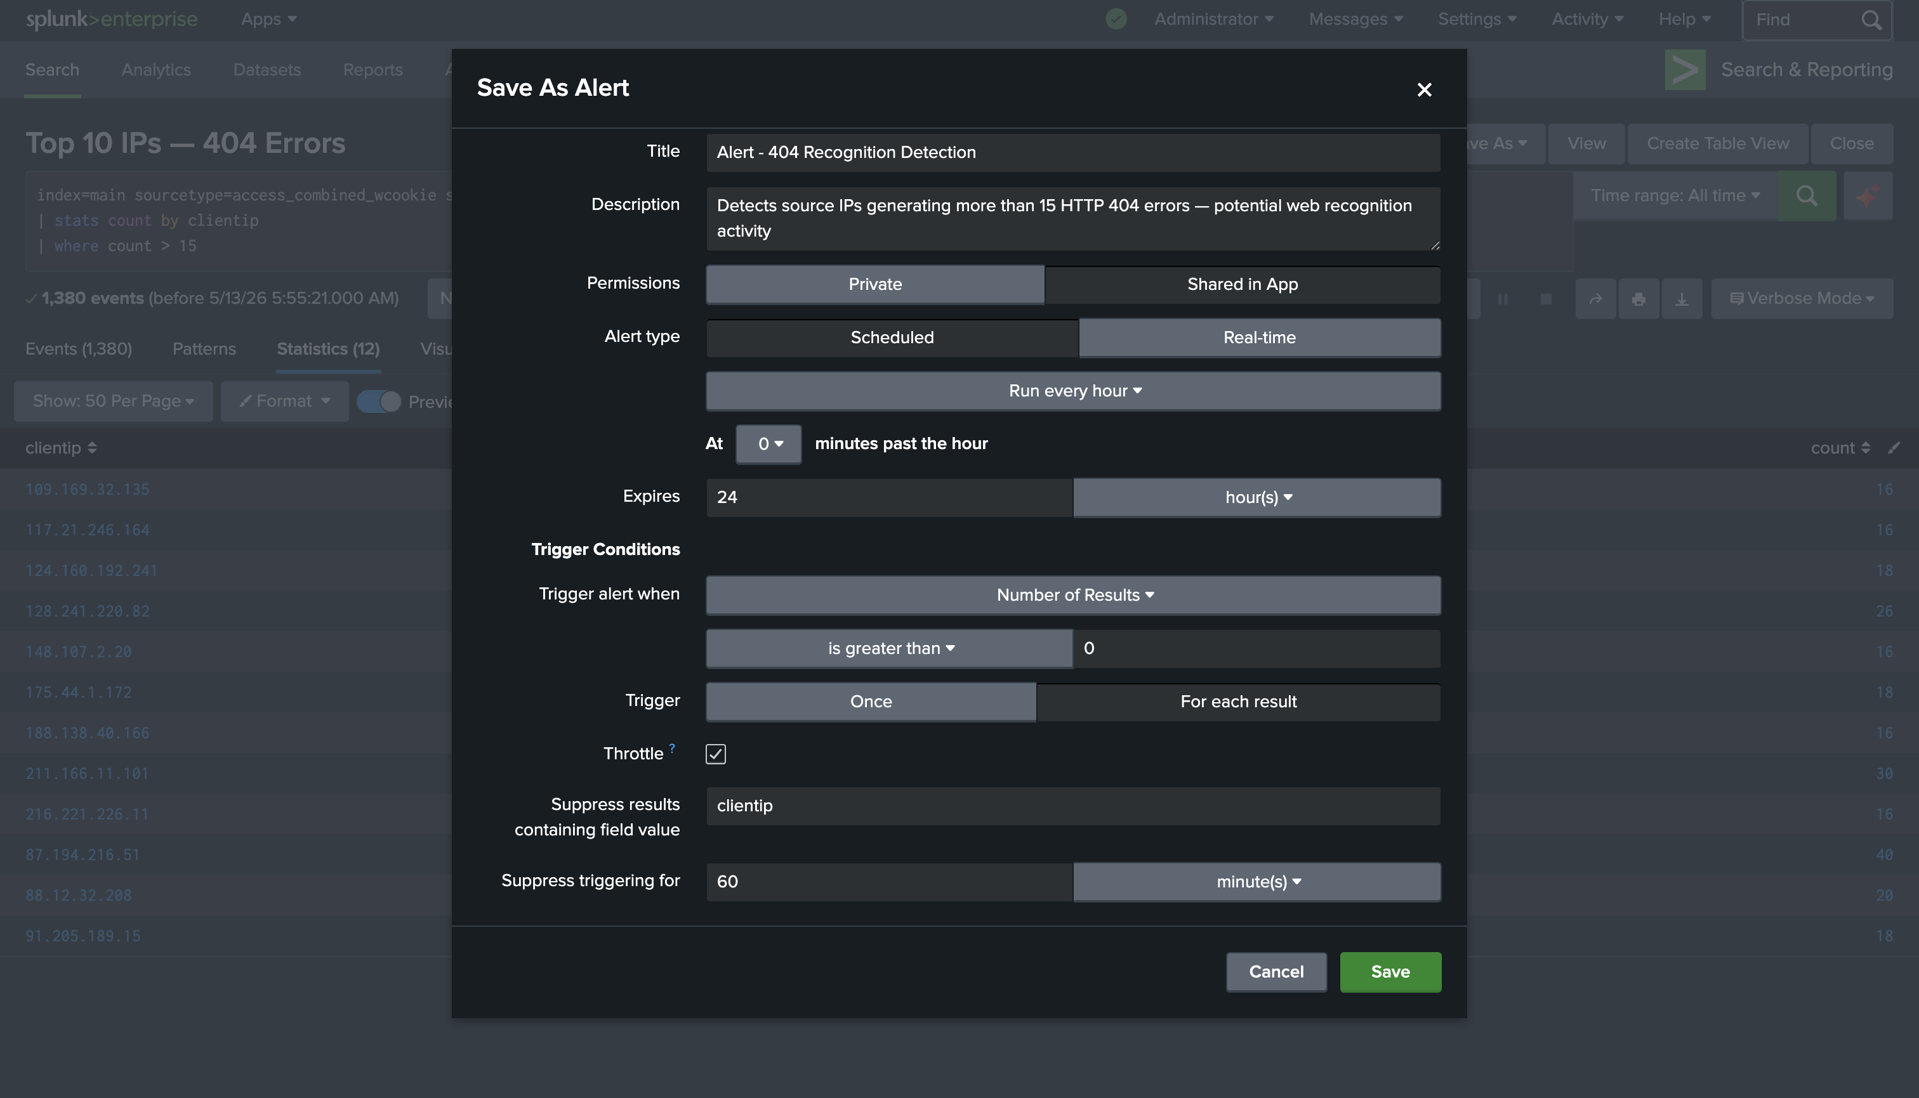Select Once trigger option
1919x1098 pixels.
tap(871, 702)
